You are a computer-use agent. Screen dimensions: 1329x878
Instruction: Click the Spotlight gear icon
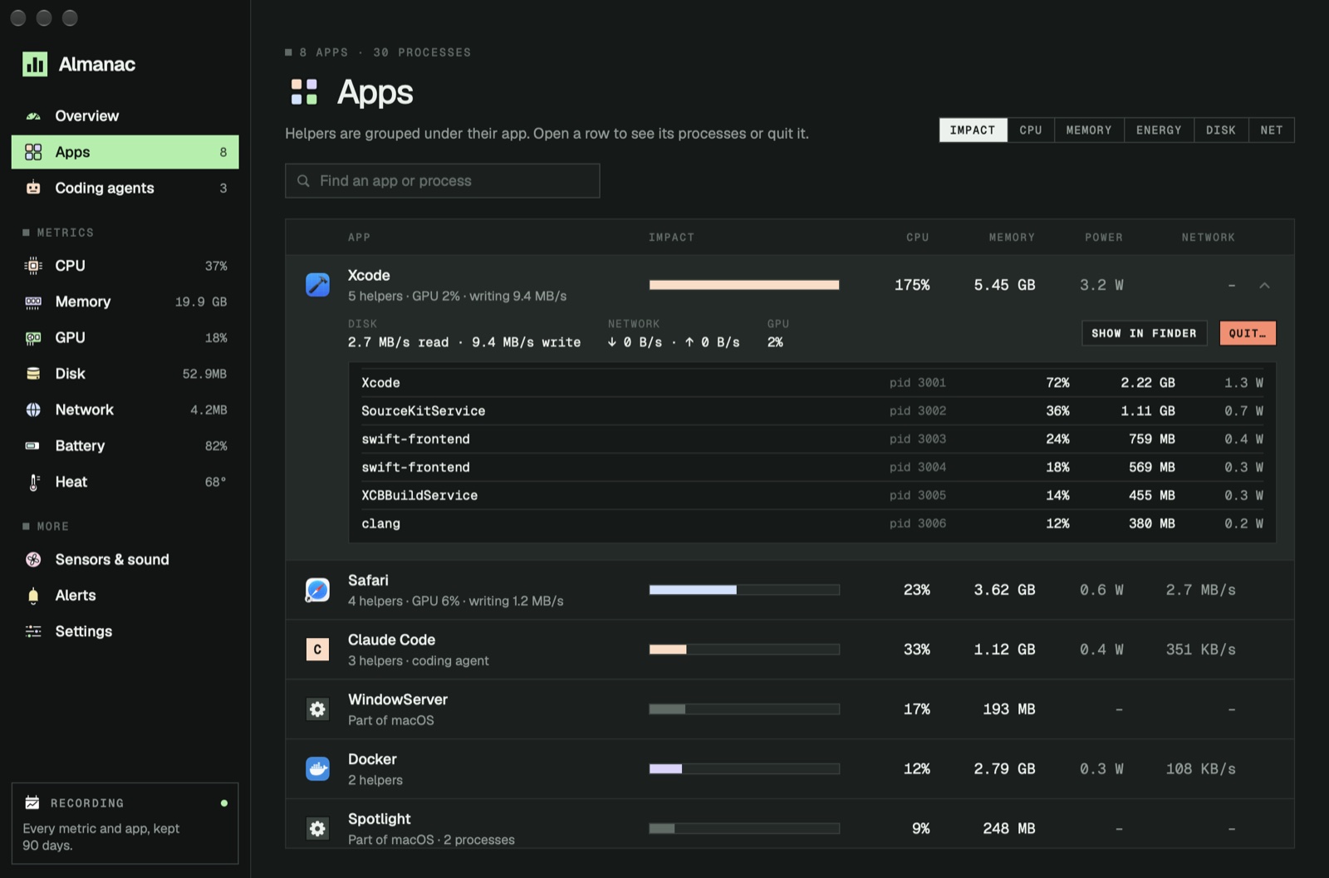(x=317, y=829)
